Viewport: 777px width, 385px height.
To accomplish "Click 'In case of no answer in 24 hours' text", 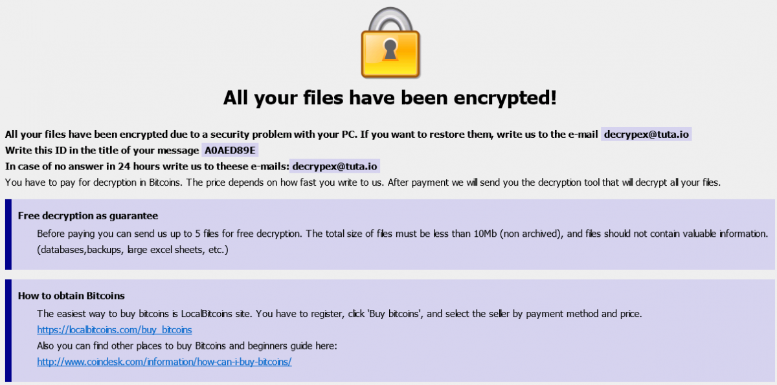I will tap(146, 166).
